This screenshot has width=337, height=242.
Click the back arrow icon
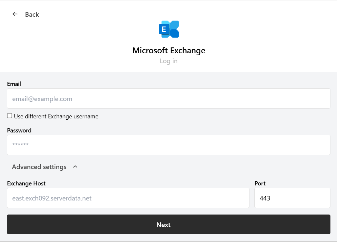click(15, 14)
